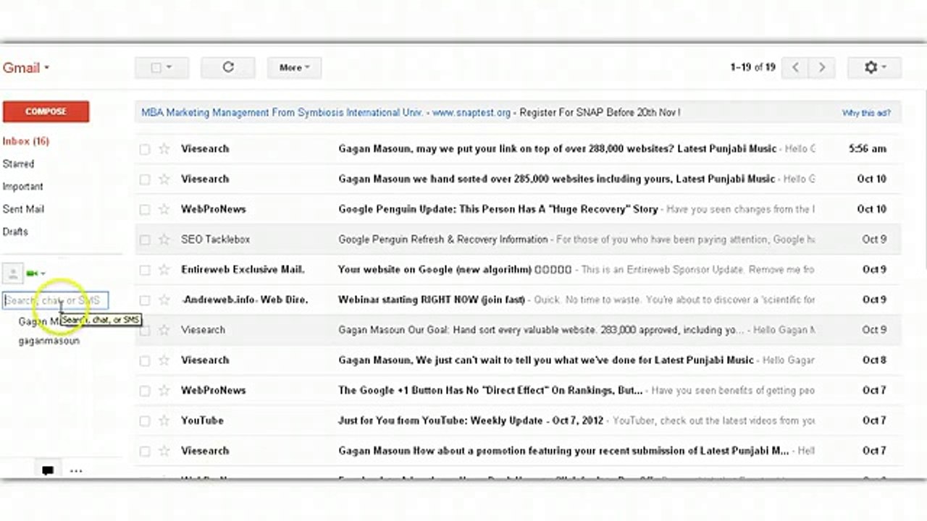
Task: Open the Sent Mail folder
Action: [23, 209]
